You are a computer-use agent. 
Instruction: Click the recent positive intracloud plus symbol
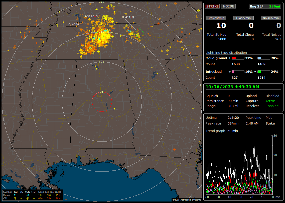tap(34, 195)
